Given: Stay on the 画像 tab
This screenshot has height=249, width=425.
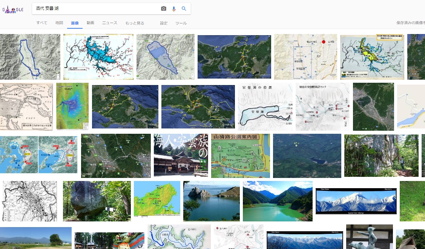Looking at the screenshot, I should click(x=75, y=23).
